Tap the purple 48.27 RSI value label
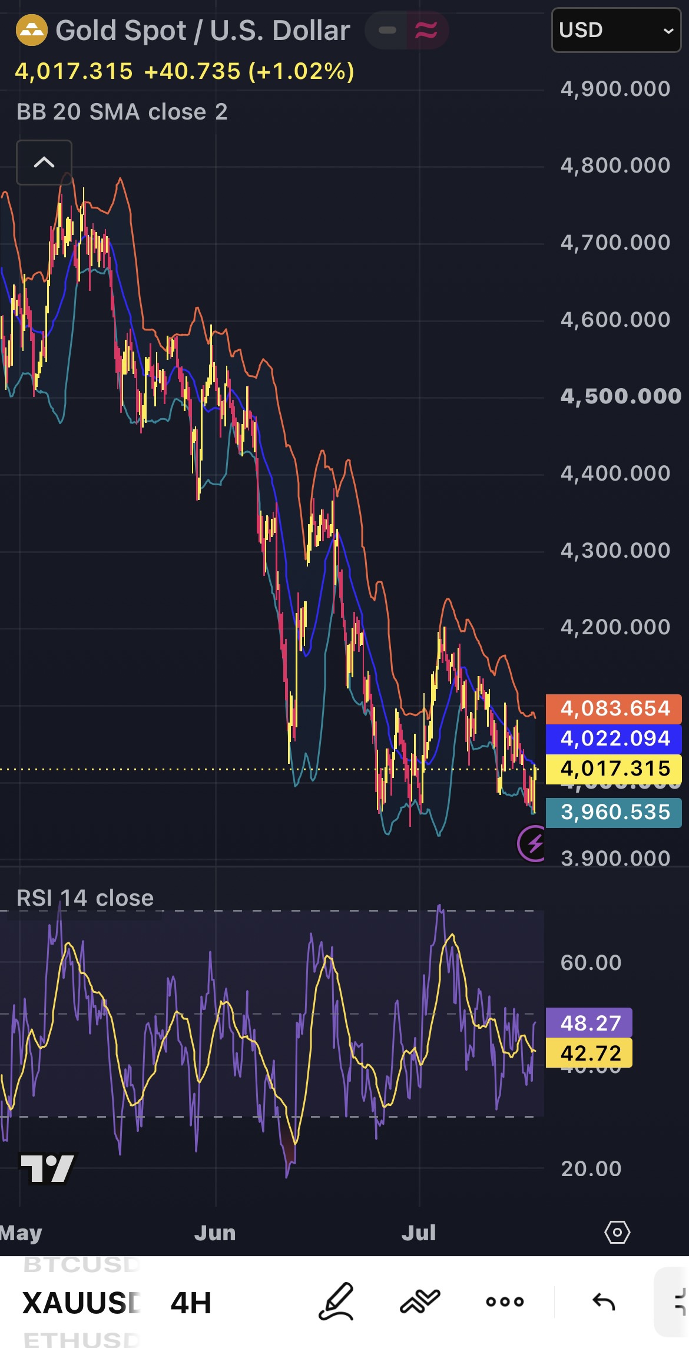Viewport: 689px width, 1348px height. click(589, 1023)
